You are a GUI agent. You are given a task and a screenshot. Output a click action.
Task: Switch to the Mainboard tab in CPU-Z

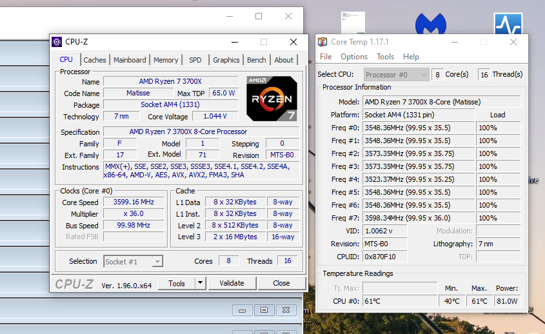(x=130, y=60)
